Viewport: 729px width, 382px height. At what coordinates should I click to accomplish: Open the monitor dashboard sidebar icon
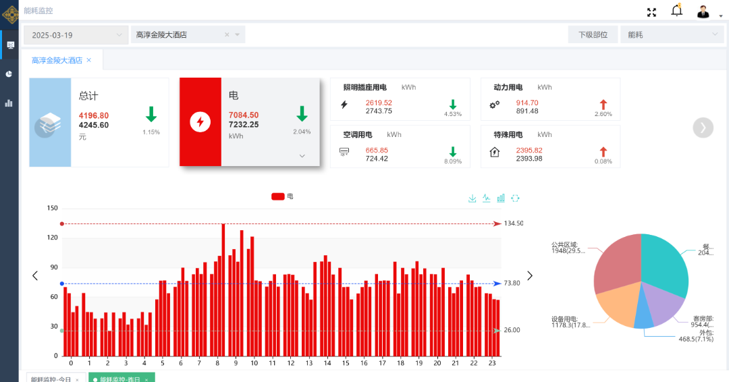click(x=10, y=45)
